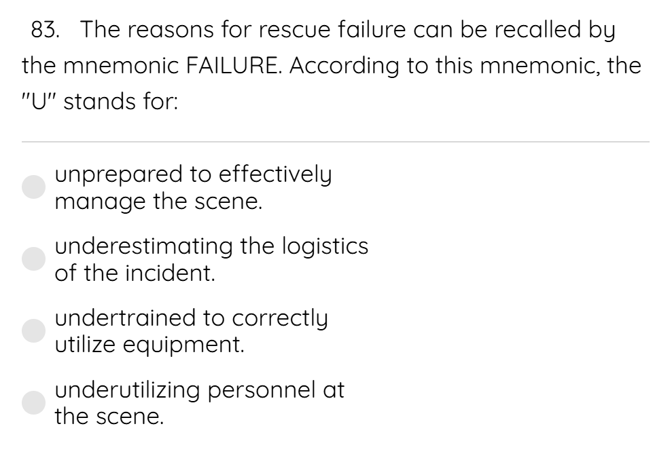
Task: Click the text 'unprepared to effectively'
Action: [193, 174]
